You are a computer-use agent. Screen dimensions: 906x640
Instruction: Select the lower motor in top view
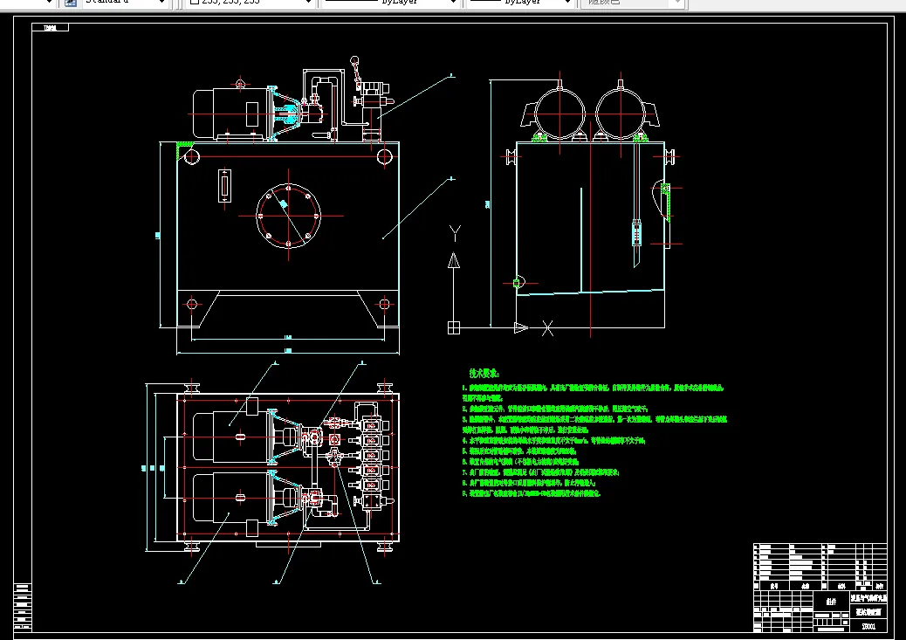click(231, 498)
